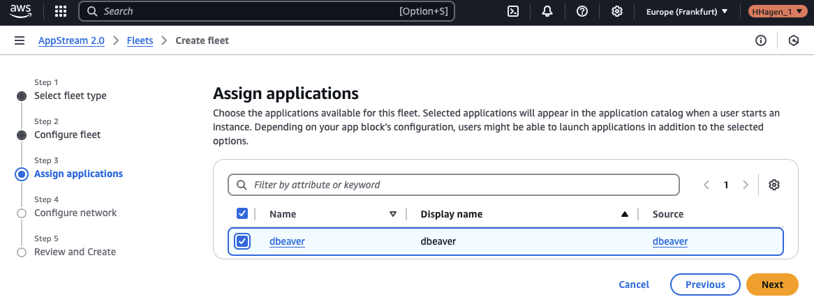Open the dbeaver source link

pos(670,241)
